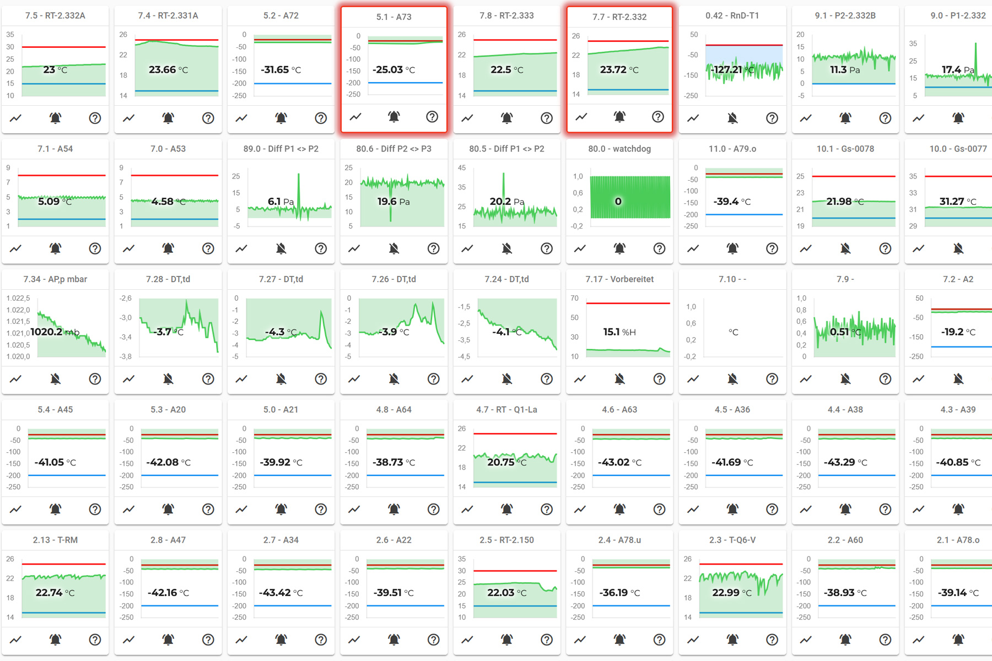Toggle alarm bell on 5.2 - A72

pyautogui.click(x=281, y=118)
